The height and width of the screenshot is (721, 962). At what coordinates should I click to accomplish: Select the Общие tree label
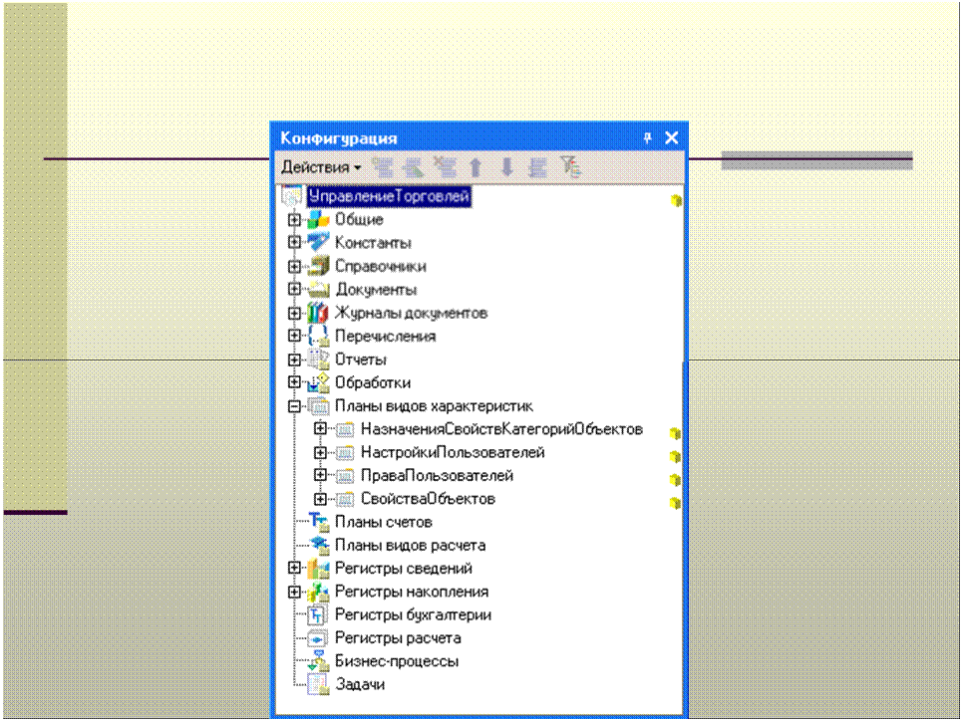point(359,219)
